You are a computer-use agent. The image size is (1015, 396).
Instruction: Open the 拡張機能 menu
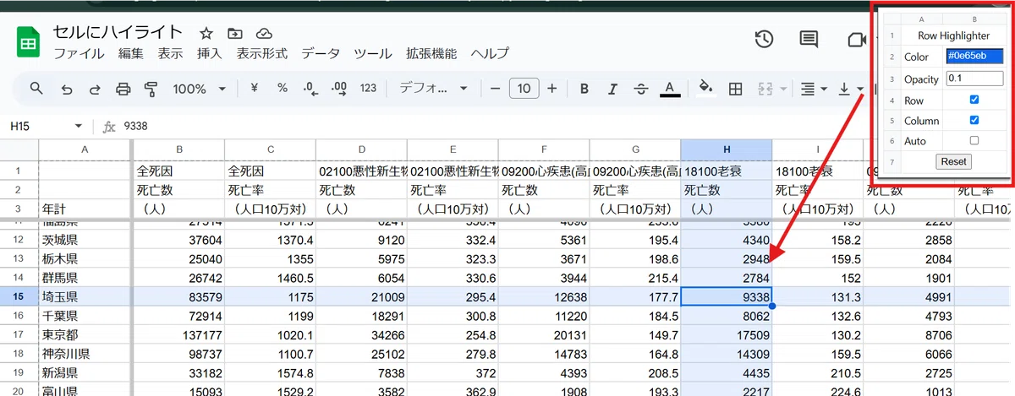[x=431, y=53]
